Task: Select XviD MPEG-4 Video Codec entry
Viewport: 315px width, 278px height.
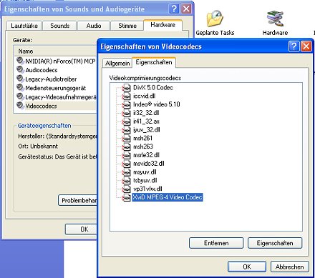Action: tap(168, 197)
